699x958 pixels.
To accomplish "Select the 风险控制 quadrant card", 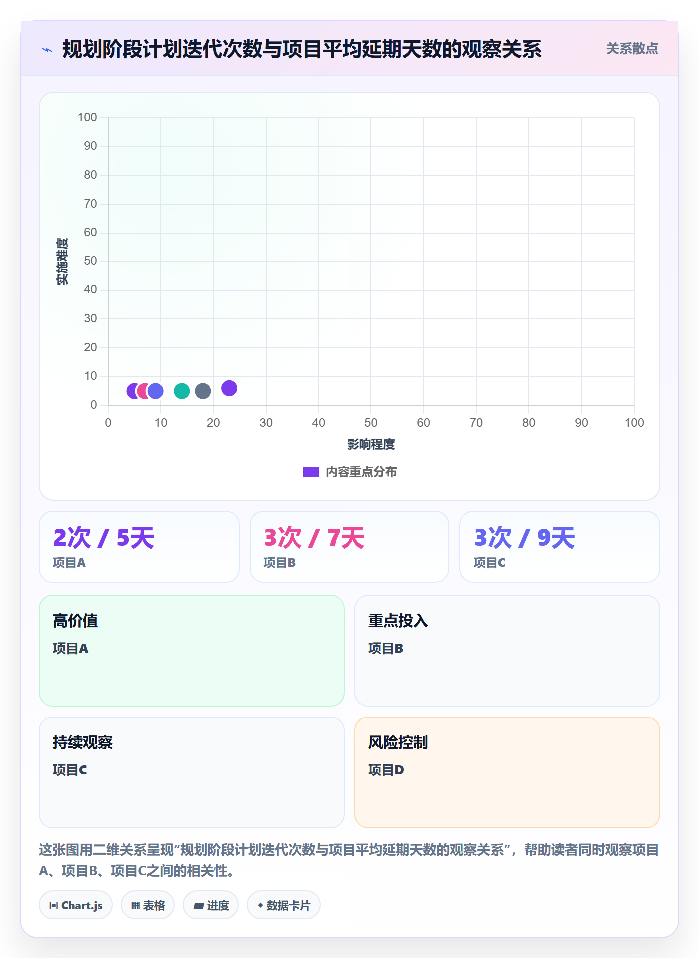I will pos(507,772).
